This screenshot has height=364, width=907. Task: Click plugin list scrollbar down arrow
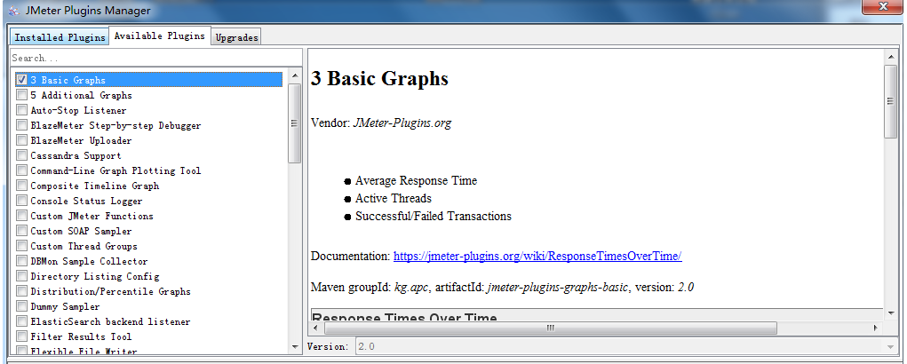click(x=294, y=346)
